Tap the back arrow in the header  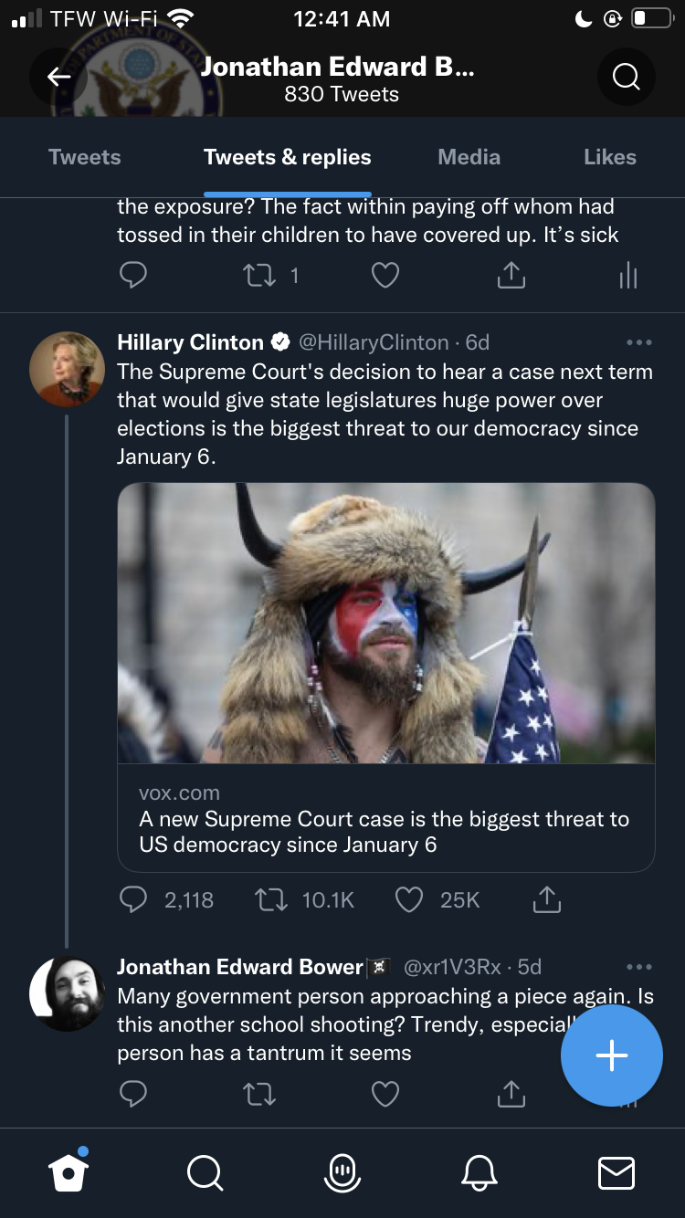[59, 78]
